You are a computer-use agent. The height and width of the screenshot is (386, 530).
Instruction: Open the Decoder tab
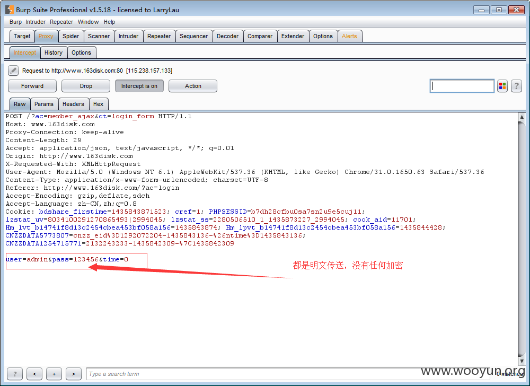pyautogui.click(x=227, y=36)
